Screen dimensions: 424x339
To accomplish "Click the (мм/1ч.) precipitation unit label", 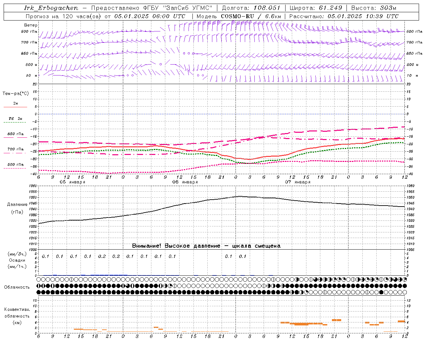I will point(17,266).
